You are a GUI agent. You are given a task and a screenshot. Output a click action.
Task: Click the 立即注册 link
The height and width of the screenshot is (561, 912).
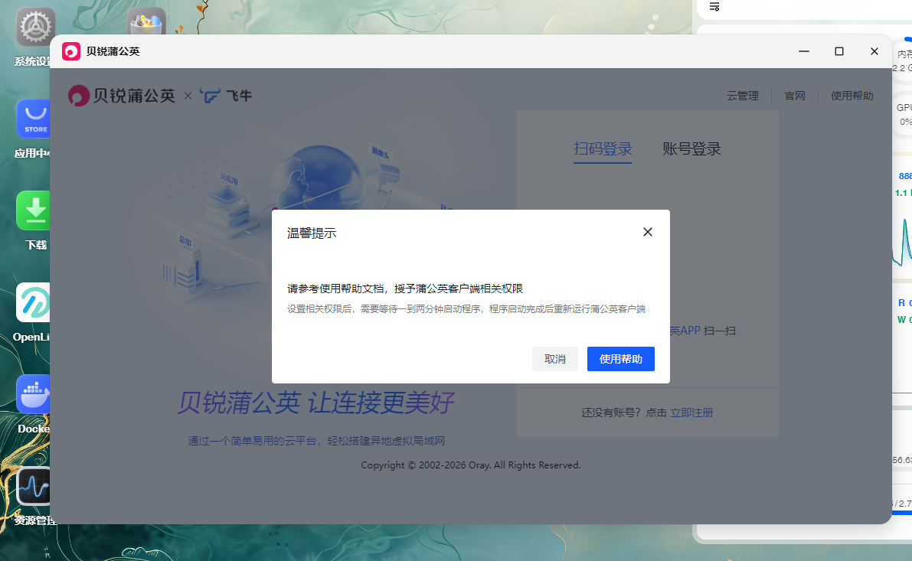(x=691, y=413)
